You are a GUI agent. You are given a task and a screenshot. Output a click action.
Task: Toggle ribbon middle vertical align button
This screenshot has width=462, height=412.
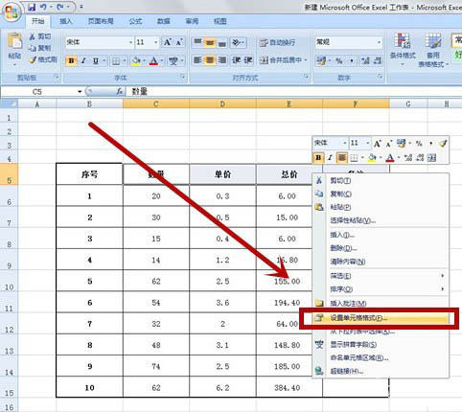tap(210, 42)
